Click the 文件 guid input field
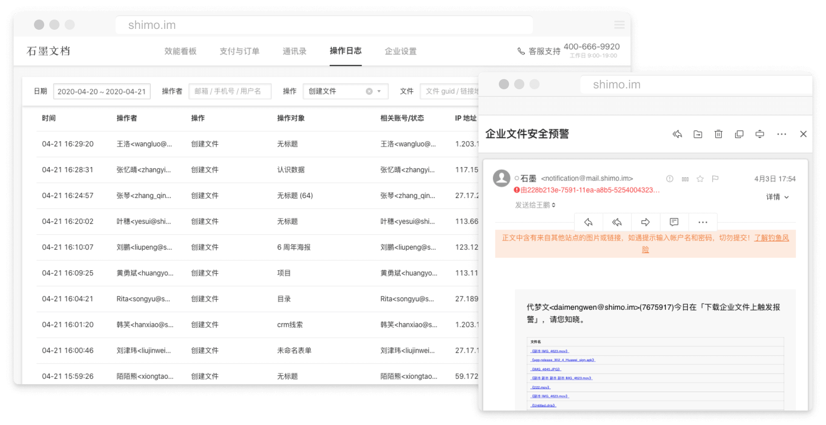Image resolution: width=826 pixels, height=425 pixels. point(450,91)
